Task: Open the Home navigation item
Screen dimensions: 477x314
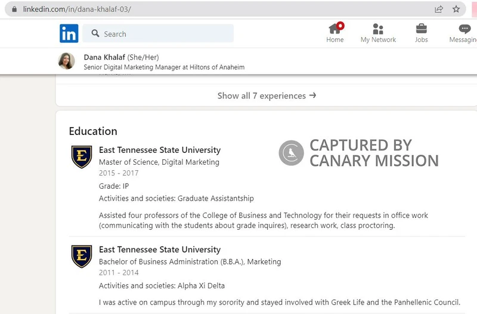Action: [x=335, y=33]
